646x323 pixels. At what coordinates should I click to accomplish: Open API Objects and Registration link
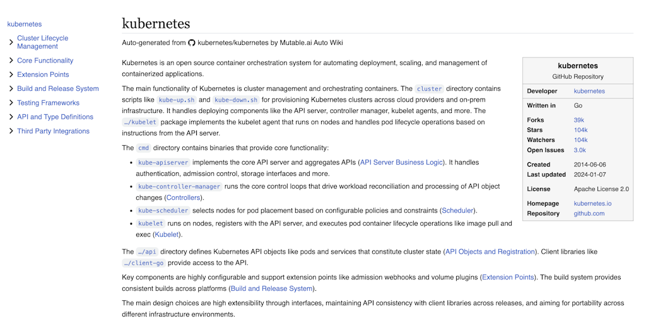tap(490, 252)
